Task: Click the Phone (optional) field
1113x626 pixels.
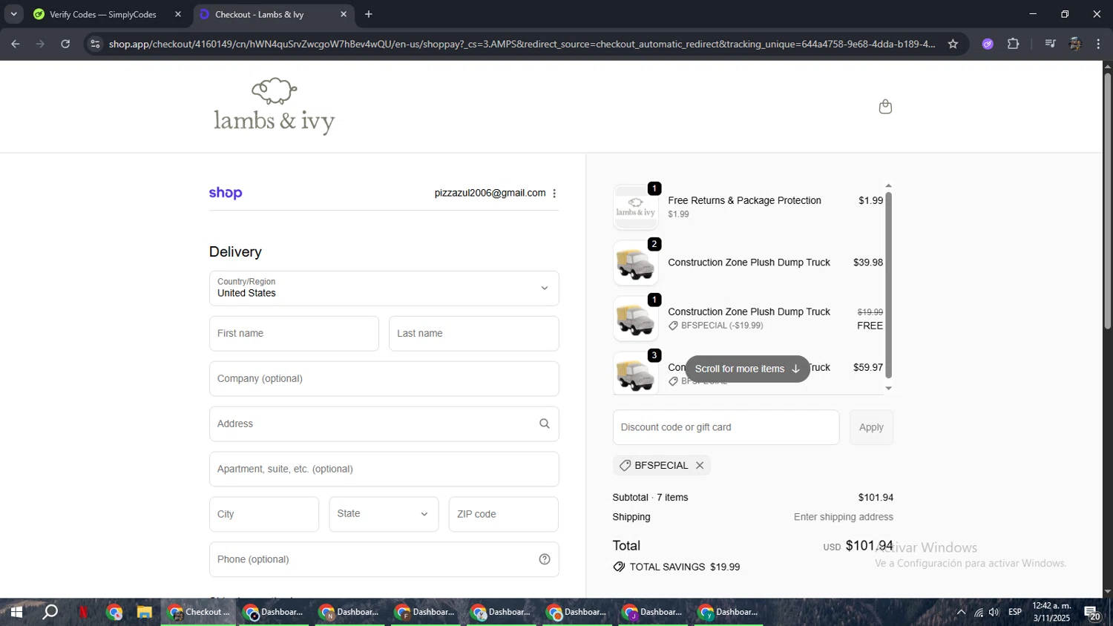Action: (x=384, y=559)
